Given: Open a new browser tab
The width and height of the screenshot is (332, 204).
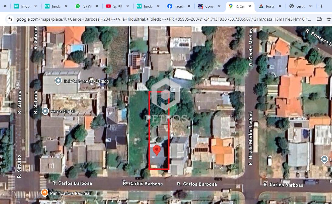Looking at the screenshot, I should [321, 6].
